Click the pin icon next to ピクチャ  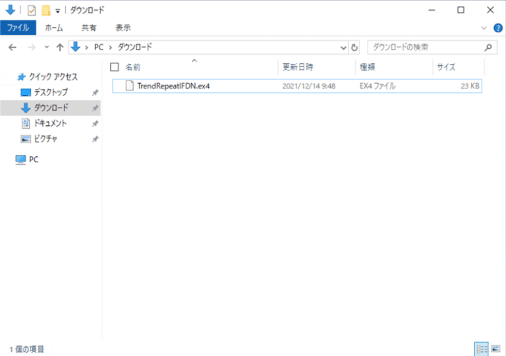pyautogui.click(x=95, y=139)
